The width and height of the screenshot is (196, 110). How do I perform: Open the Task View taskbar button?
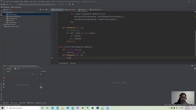point(47,108)
